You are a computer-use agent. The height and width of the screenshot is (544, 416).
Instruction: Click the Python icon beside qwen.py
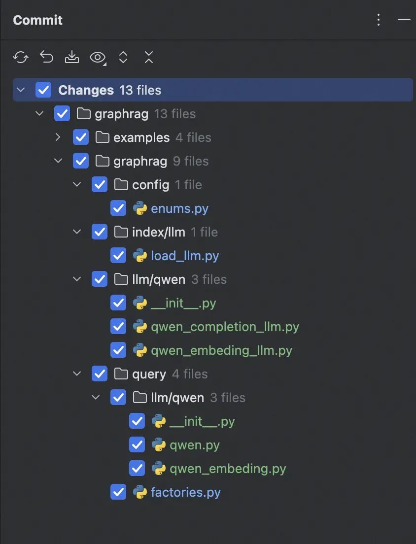click(x=158, y=444)
